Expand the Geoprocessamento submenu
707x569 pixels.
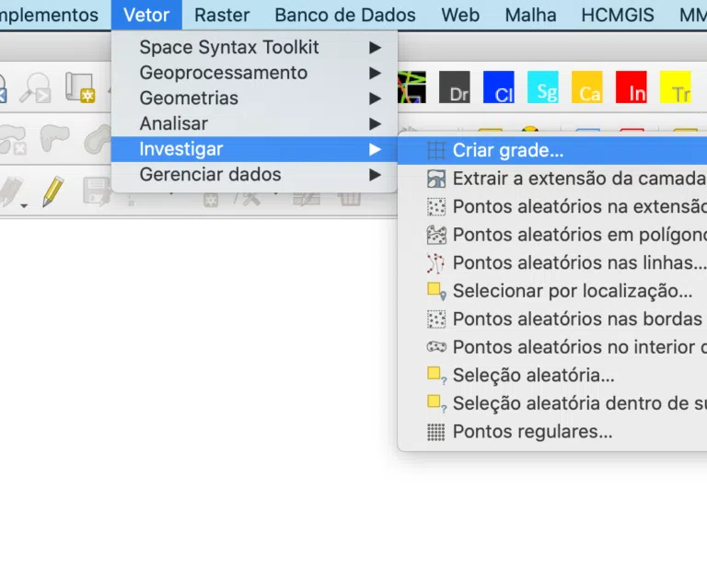coord(254,73)
